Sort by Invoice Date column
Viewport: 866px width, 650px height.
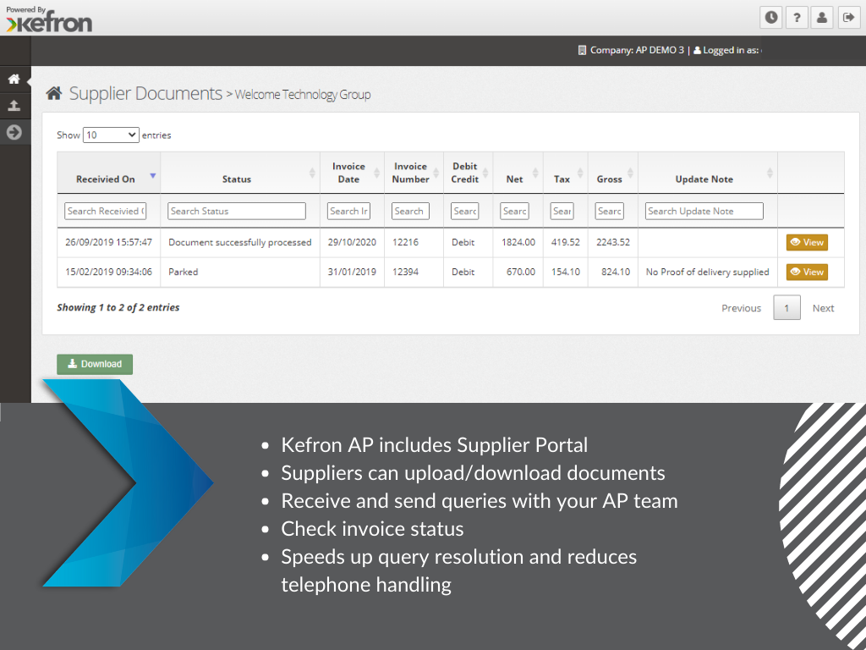(352, 173)
